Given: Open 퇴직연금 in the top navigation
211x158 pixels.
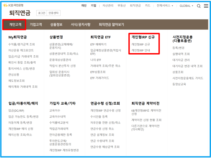Looking at the screenshot, I should coord(135,5).
